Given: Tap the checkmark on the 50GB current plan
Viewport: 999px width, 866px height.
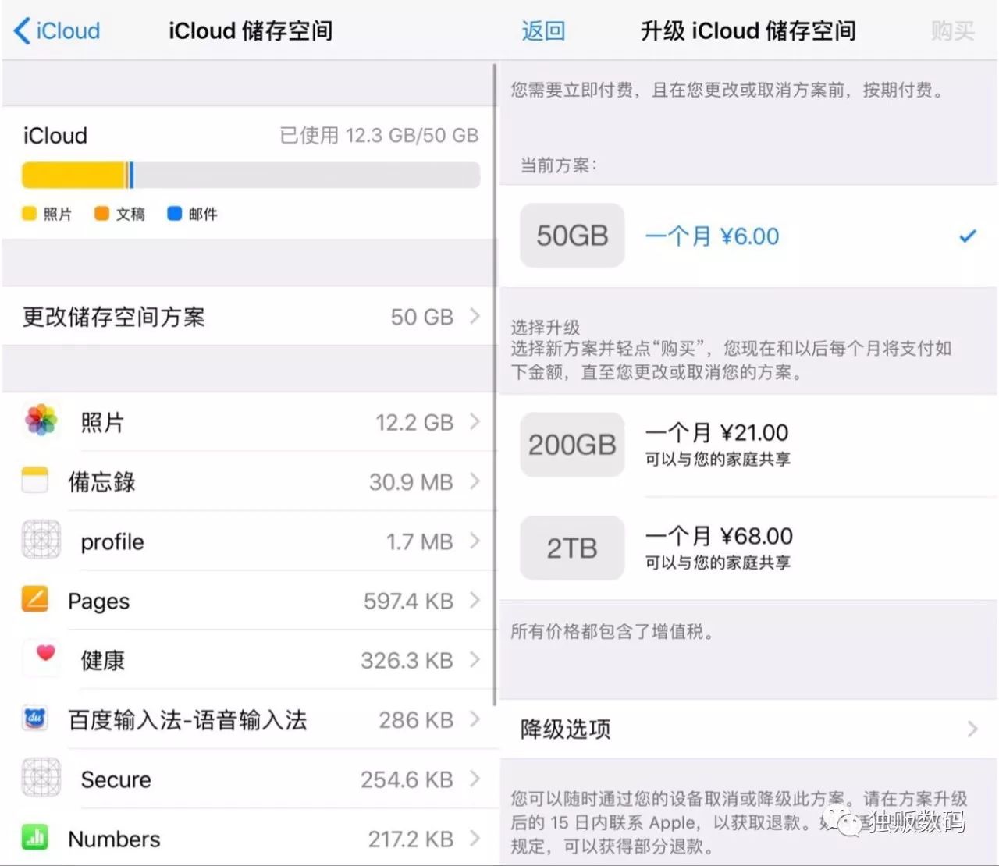Looking at the screenshot, I should coord(967,236).
